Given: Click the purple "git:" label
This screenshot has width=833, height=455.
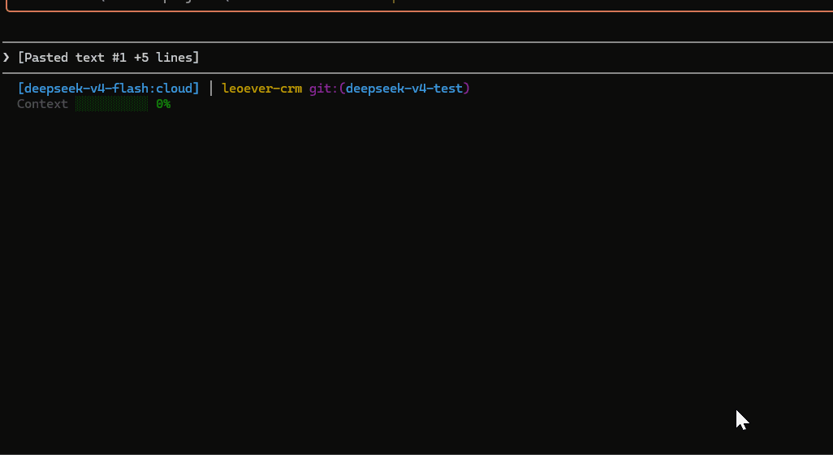Looking at the screenshot, I should (x=323, y=88).
